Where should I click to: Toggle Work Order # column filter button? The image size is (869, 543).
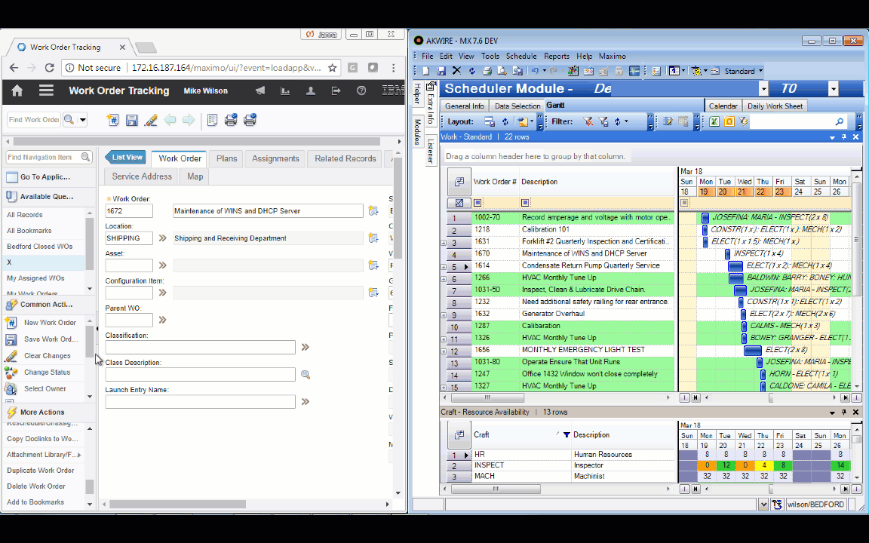[477, 203]
